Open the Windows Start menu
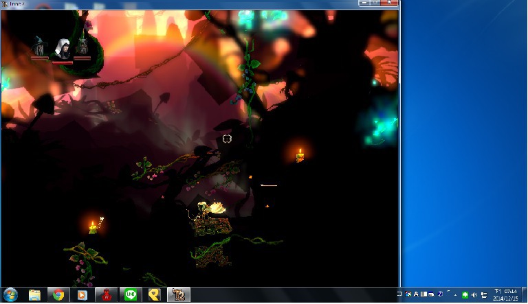 pos(10,295)
